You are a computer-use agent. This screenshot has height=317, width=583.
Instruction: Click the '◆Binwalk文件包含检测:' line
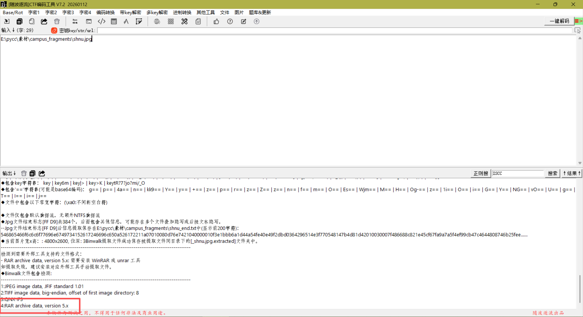[26, 273]
